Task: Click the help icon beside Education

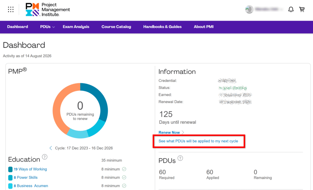Action: [45, 157]
